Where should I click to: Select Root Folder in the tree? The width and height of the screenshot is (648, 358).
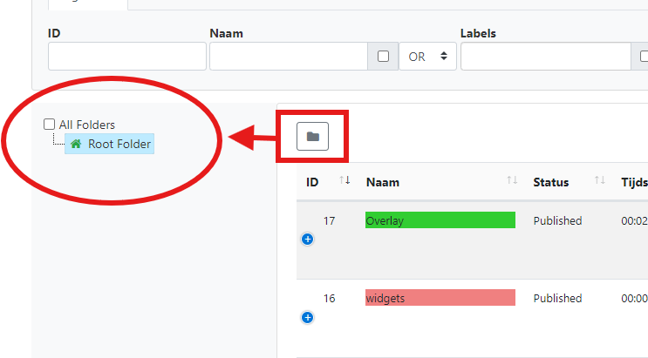tap(119, 144)
